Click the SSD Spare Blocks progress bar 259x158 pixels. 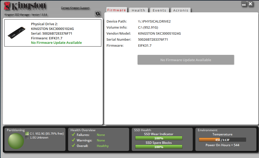[159, 147]
